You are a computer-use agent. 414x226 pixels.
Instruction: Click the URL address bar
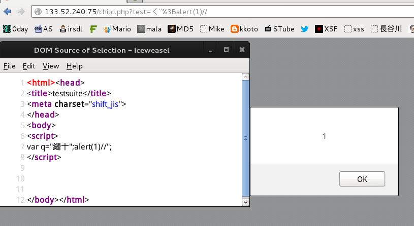222,12
